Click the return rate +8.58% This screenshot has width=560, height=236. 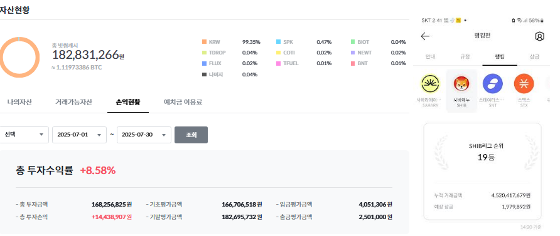(x=97, y=170)
